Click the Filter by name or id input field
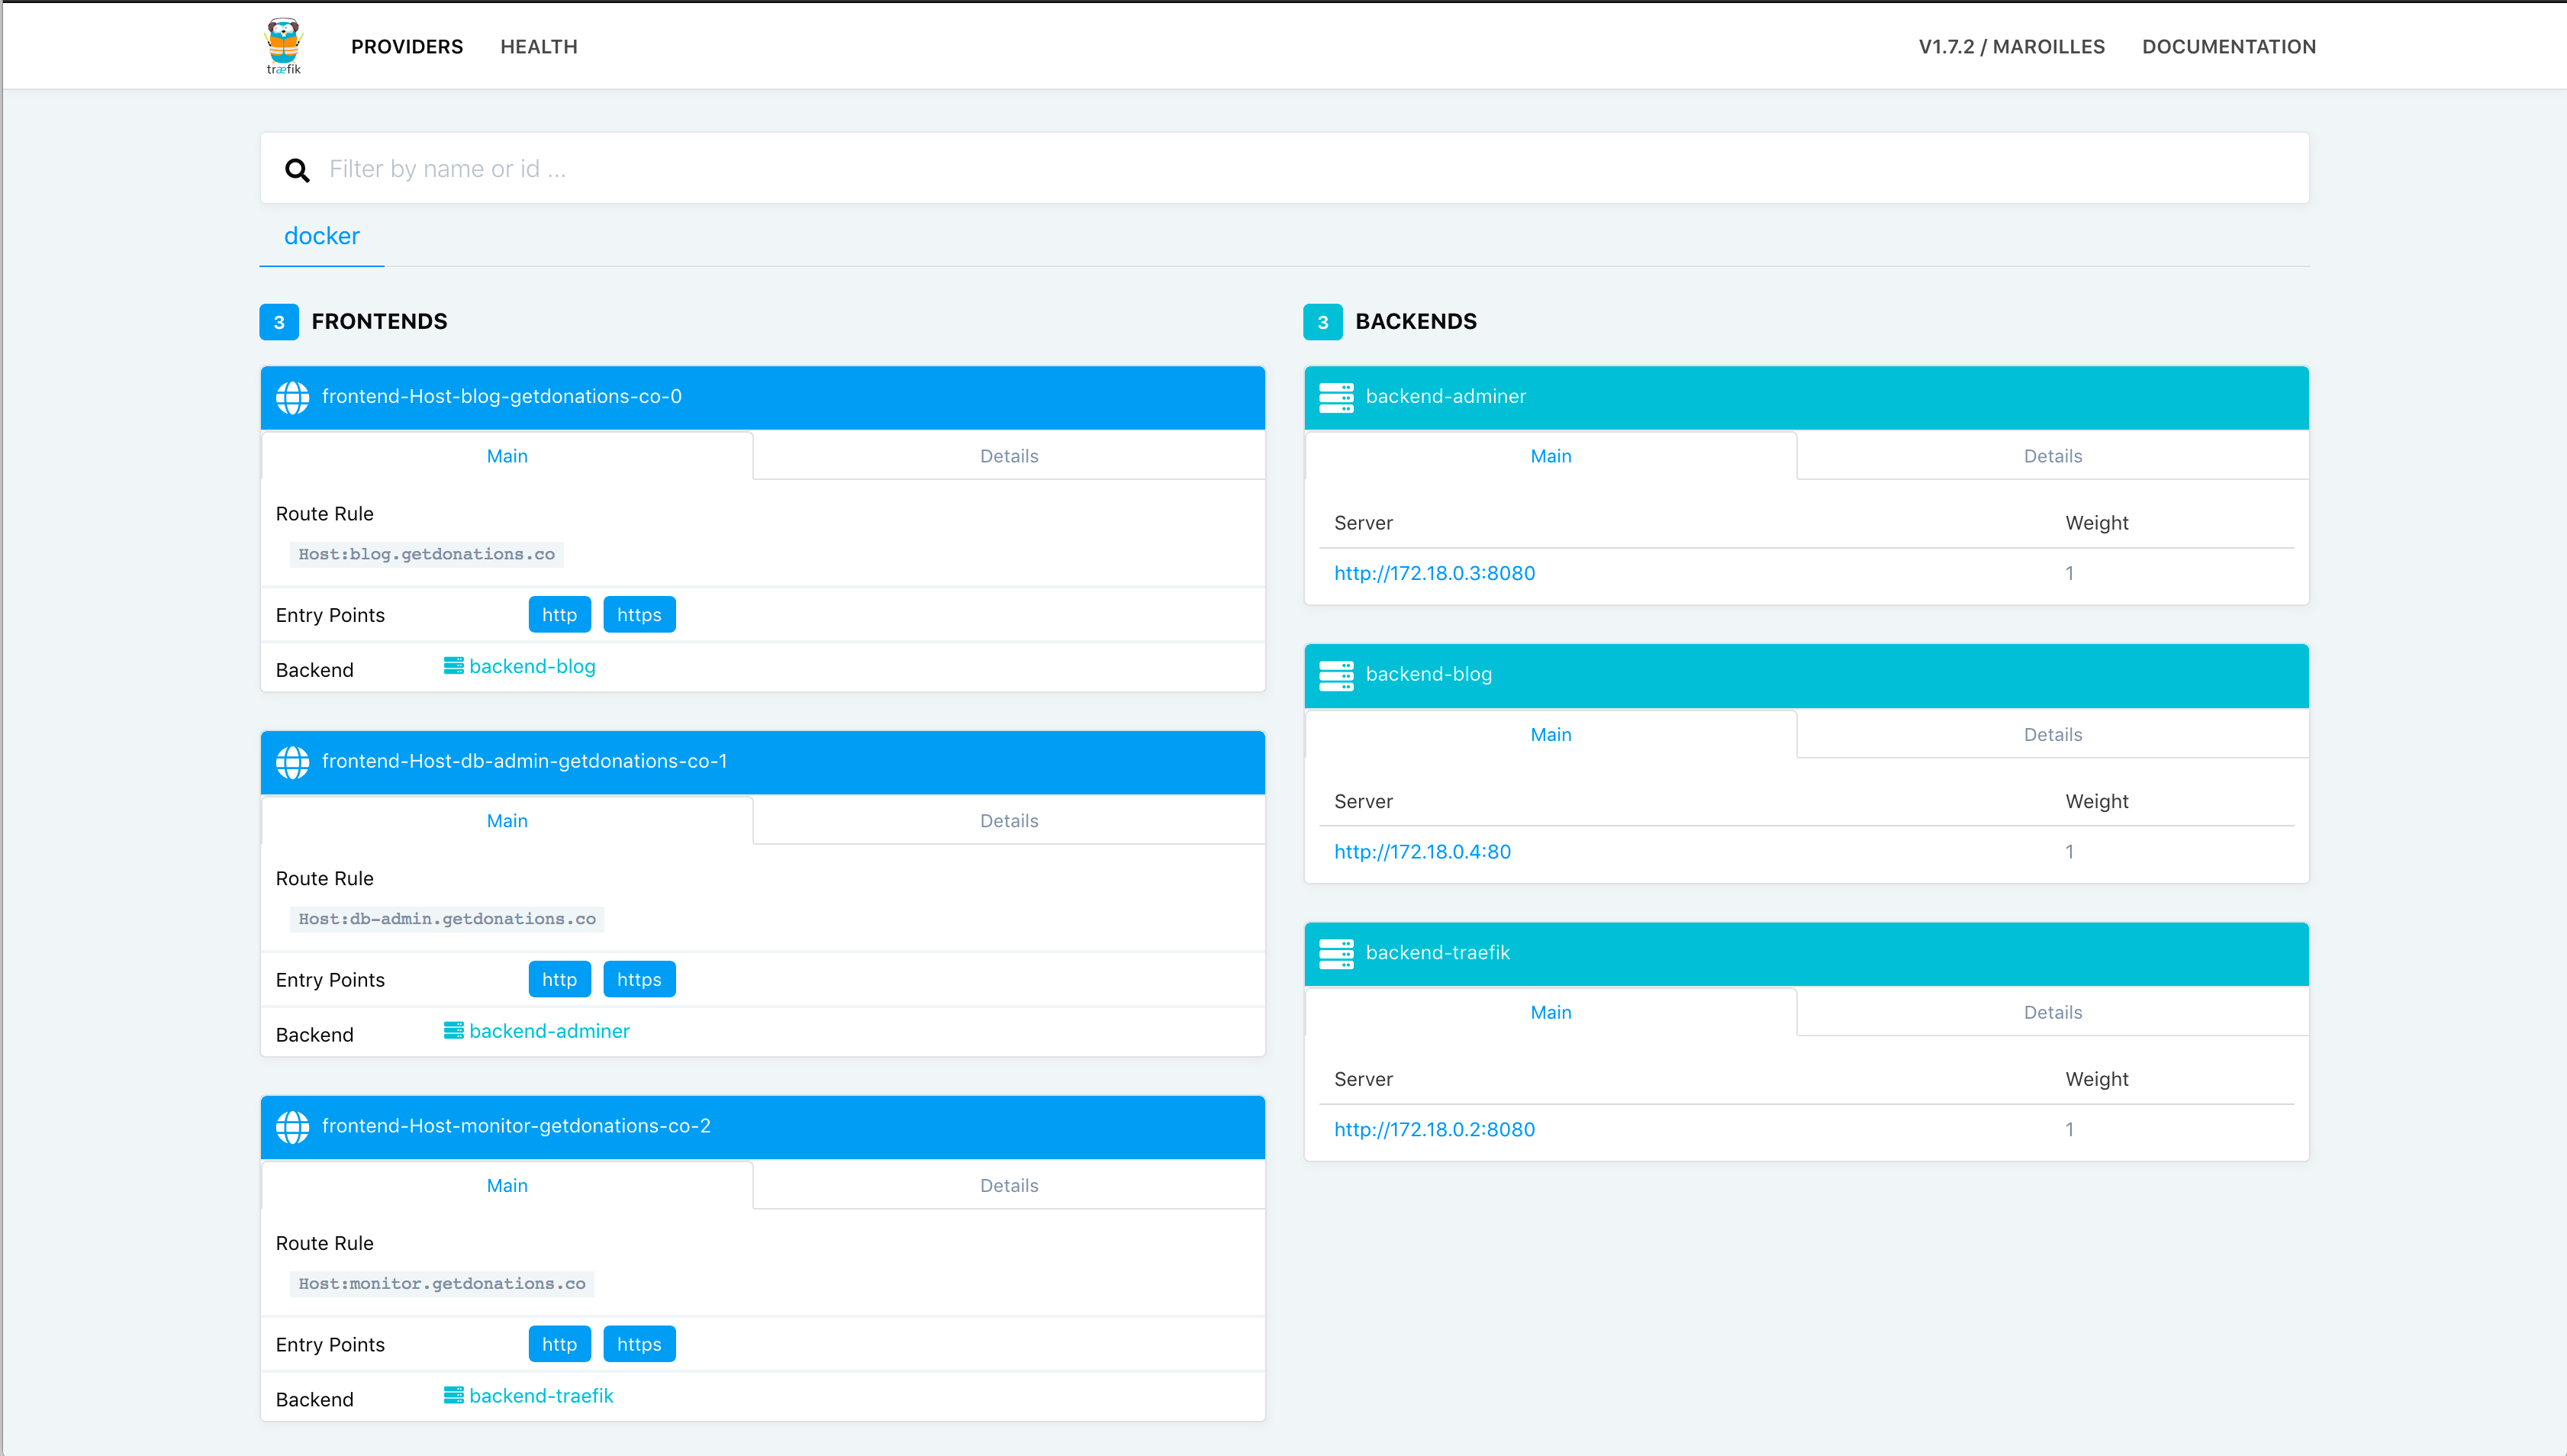Viewport: 2567px width, 1456px height. pyautogui.click(x=1283, y=167)
